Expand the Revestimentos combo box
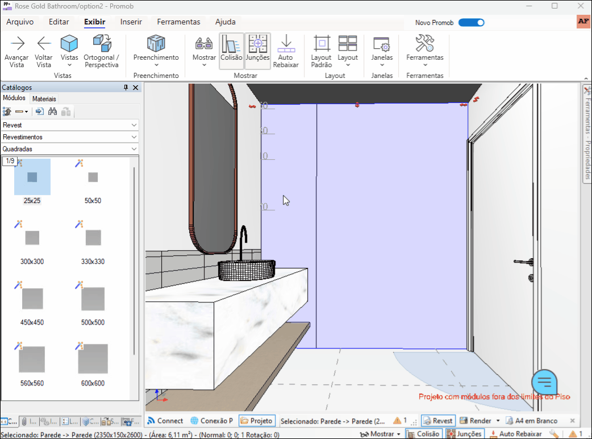 coord(70,137)
